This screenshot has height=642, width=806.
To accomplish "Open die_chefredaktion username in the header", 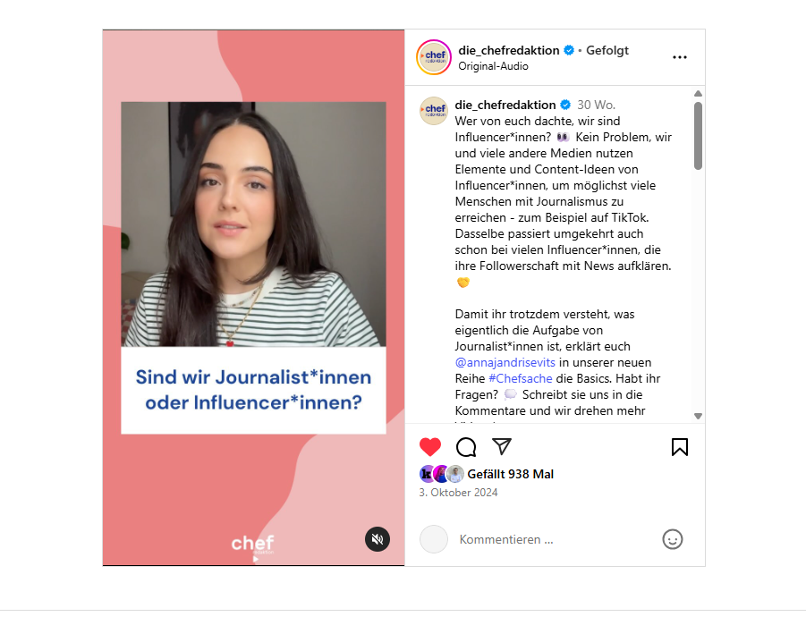I will [508, 50].
